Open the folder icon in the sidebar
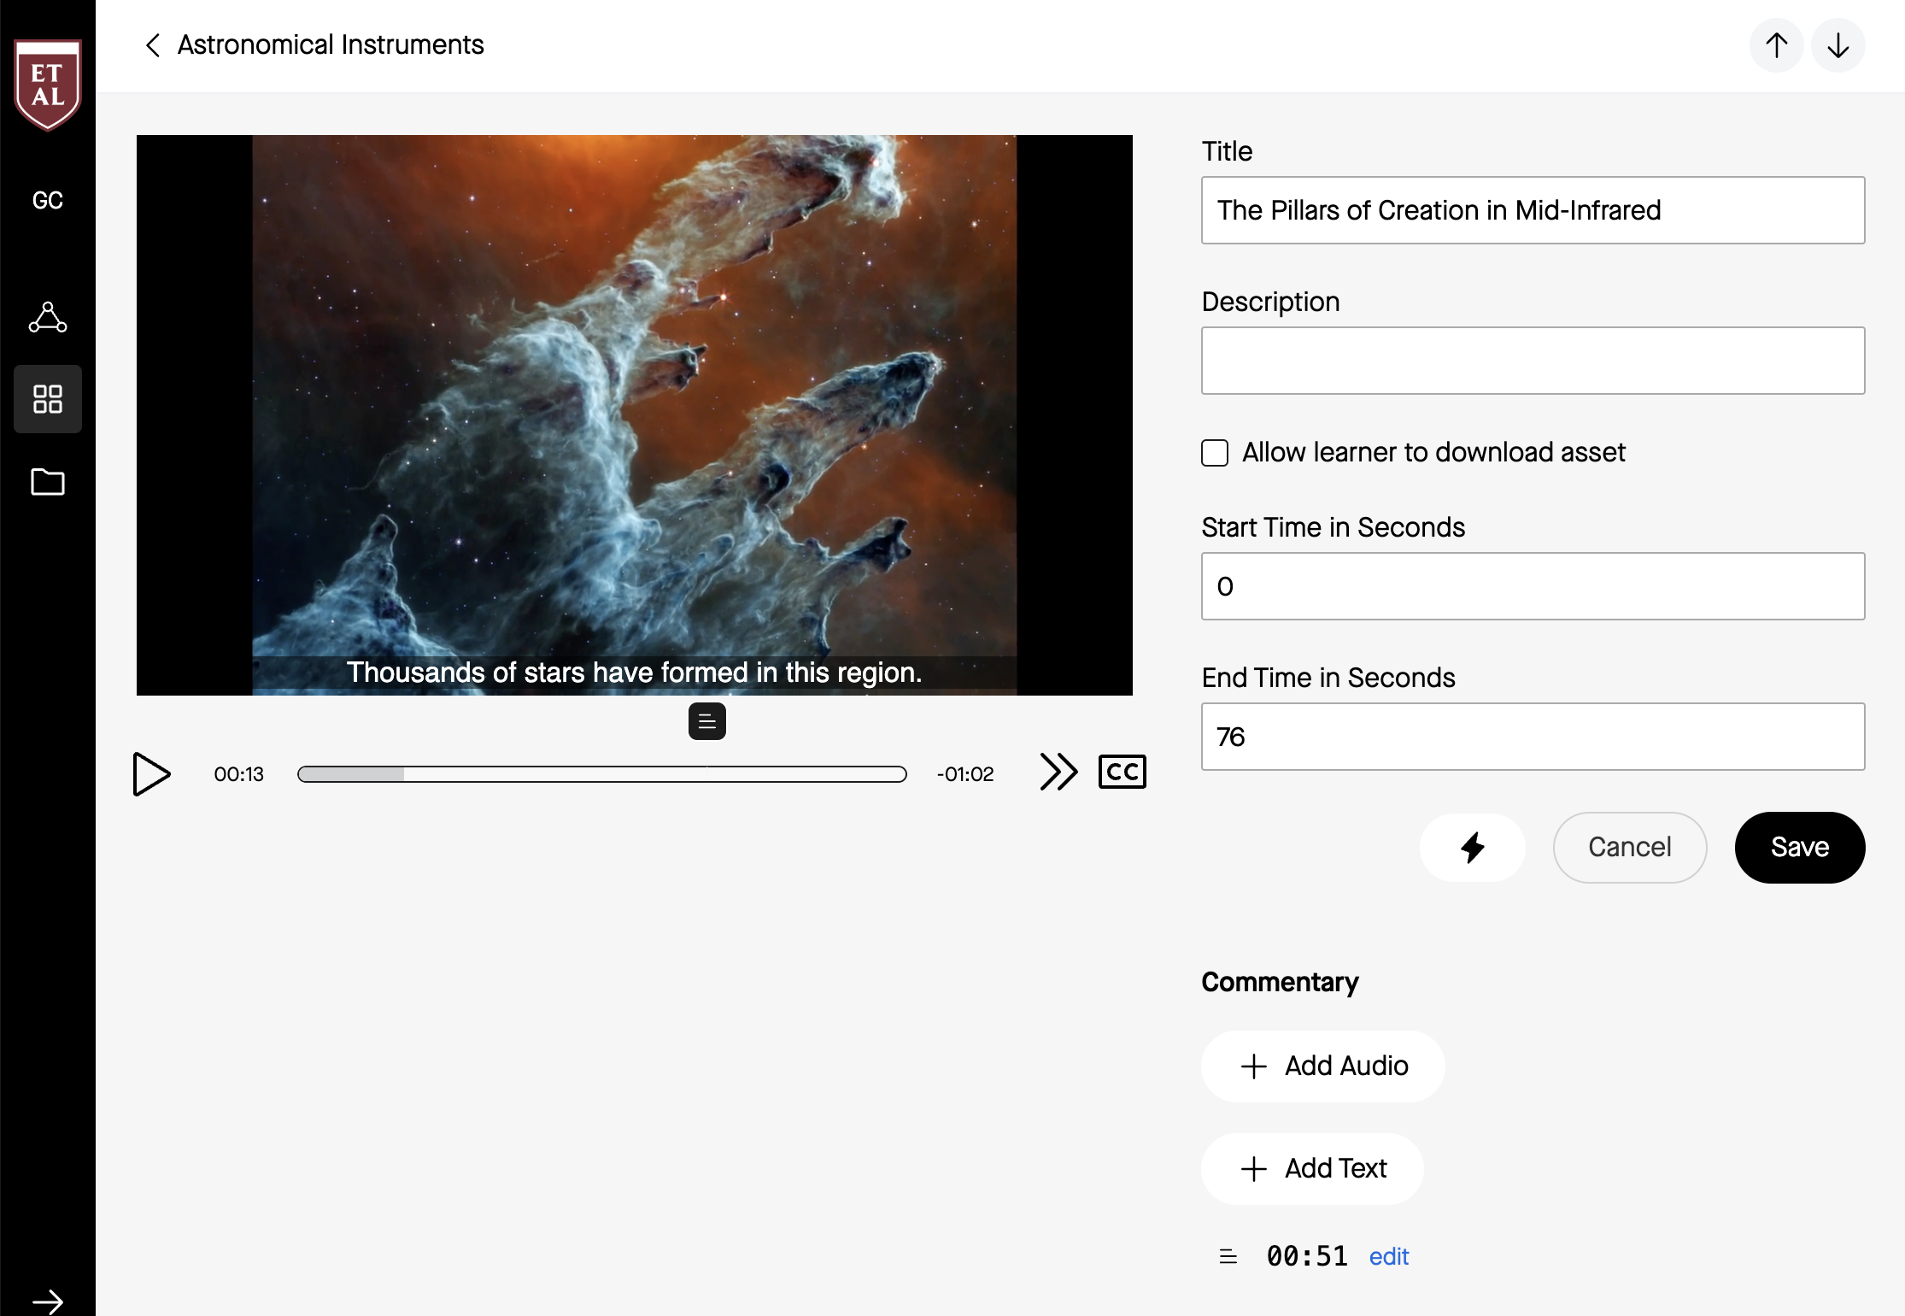Screen dimensions: 1905x1316 tap(48, 481)
